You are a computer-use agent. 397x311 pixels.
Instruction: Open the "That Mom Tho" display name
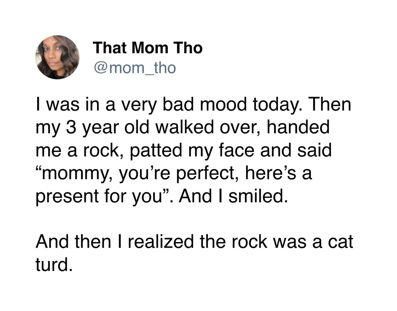click(x=148, y=48)
